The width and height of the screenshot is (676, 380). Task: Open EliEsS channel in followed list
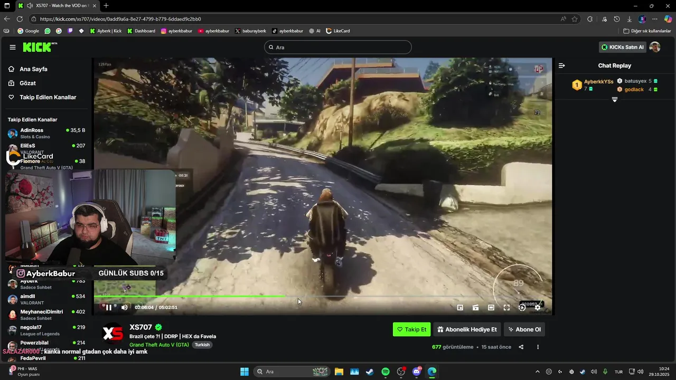[x=46, y=147]
